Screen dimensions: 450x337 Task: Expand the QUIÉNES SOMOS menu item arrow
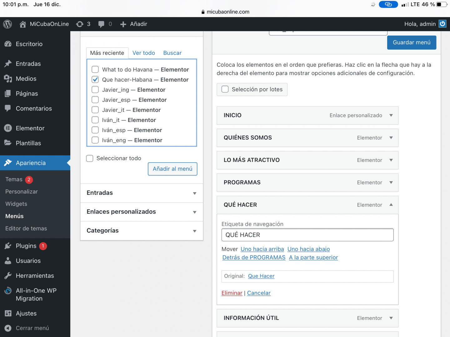pyautogui.click(x=391, y=138)
